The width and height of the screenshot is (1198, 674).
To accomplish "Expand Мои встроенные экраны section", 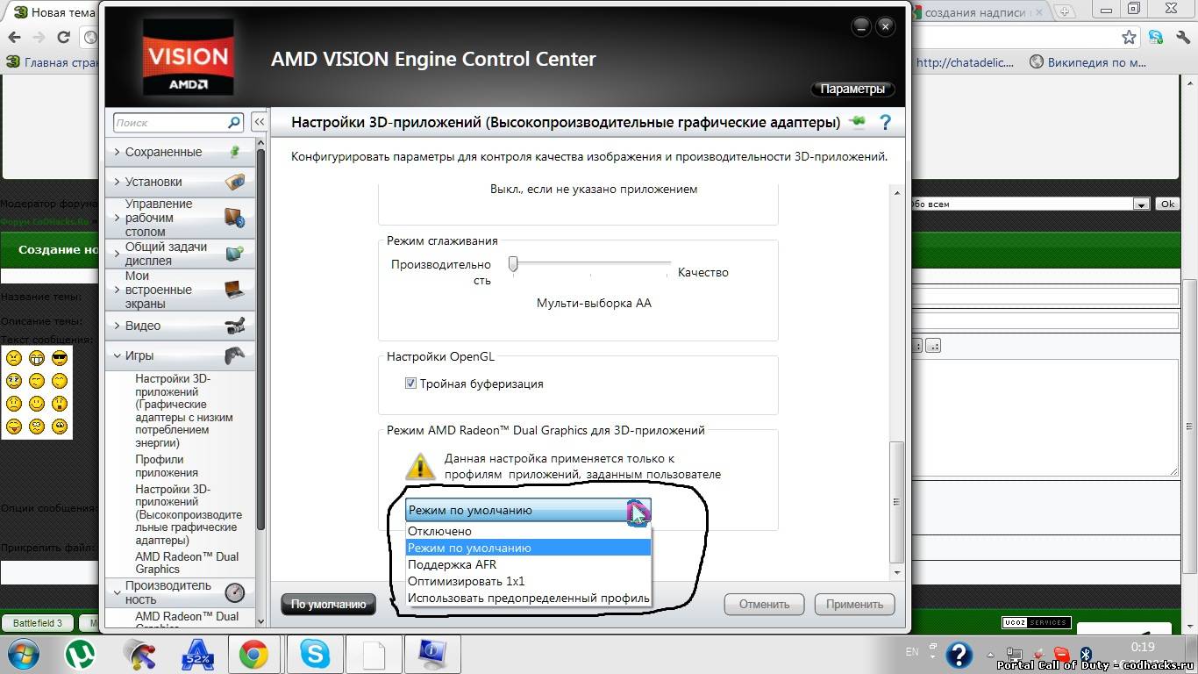I will (180, 290).
